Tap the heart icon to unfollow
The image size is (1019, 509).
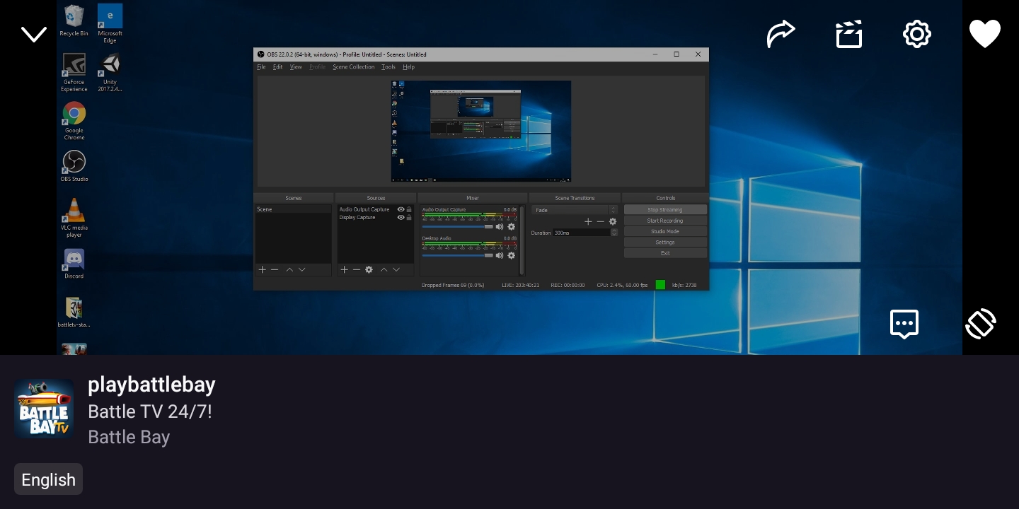[984, 34]
